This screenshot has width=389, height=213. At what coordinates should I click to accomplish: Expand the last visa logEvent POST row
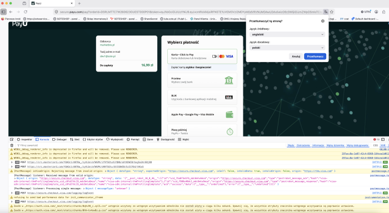12,201
